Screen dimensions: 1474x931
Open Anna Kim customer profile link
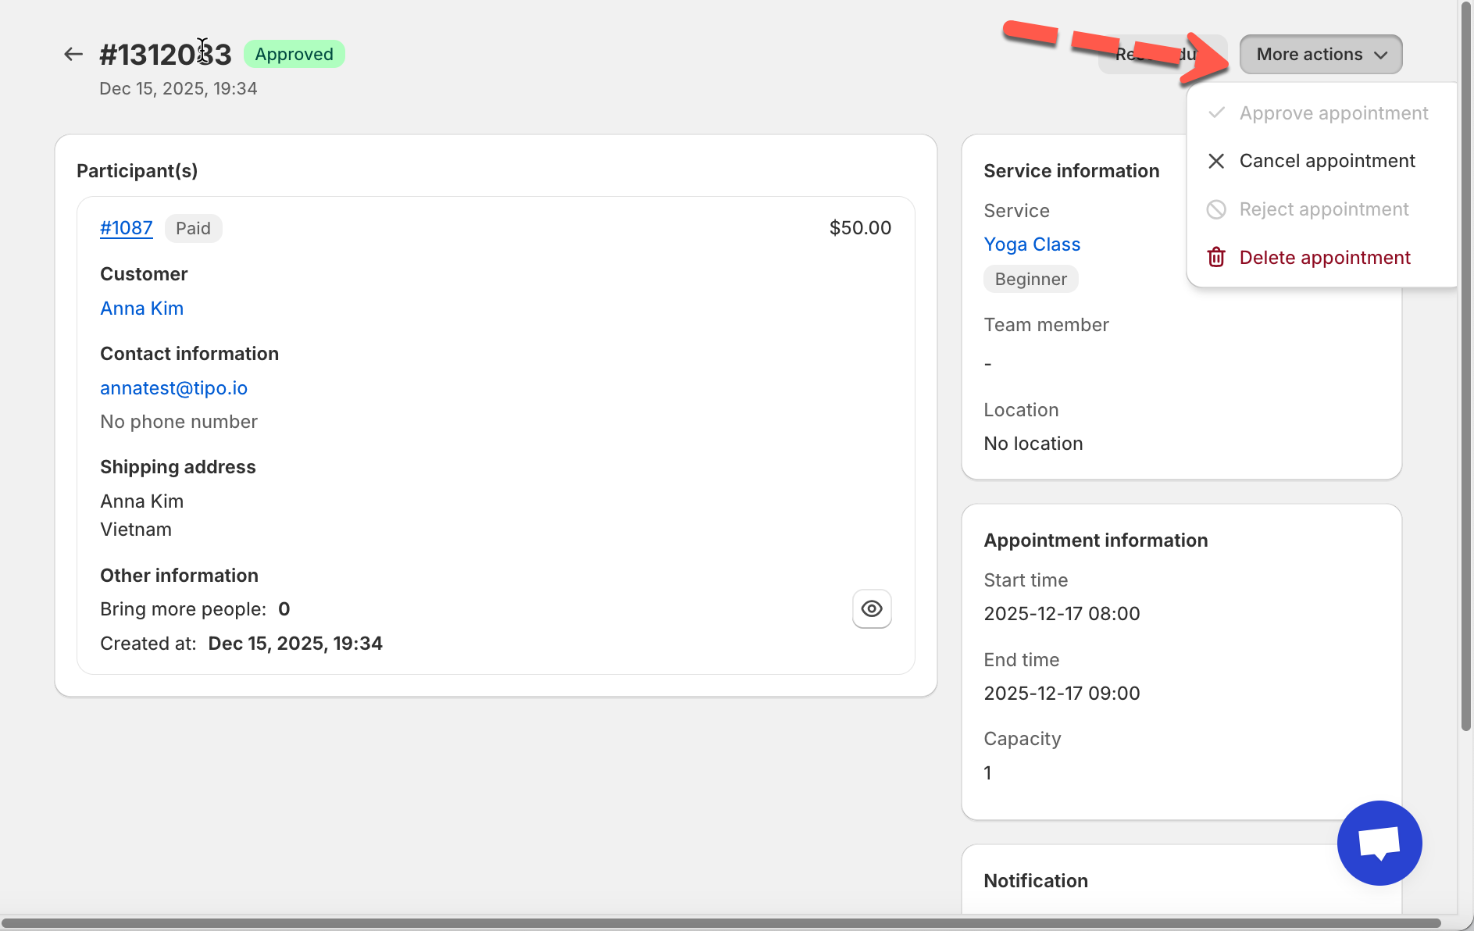(x=141, y=309)
